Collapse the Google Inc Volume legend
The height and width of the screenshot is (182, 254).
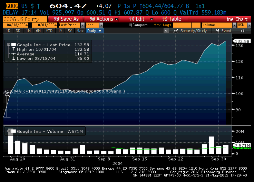[x=9, y=131]
